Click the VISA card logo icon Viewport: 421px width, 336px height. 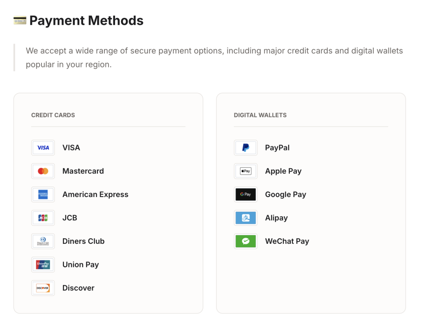[x=43, y=148]
